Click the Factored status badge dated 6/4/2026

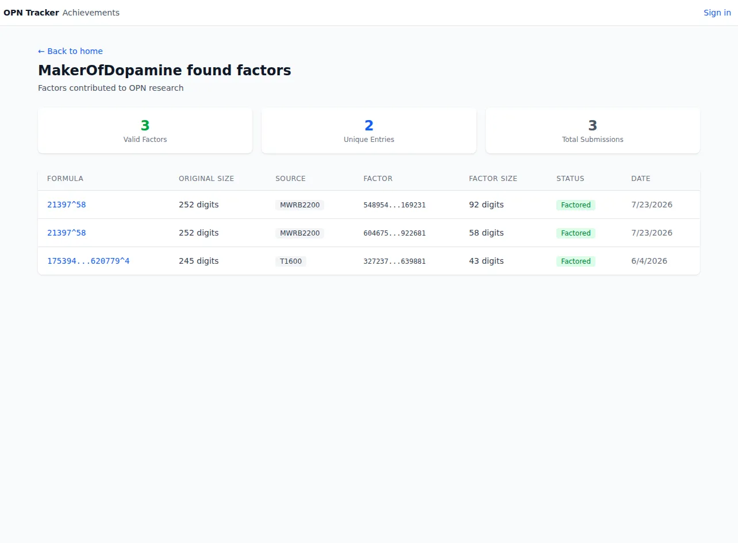coord(575,261)
